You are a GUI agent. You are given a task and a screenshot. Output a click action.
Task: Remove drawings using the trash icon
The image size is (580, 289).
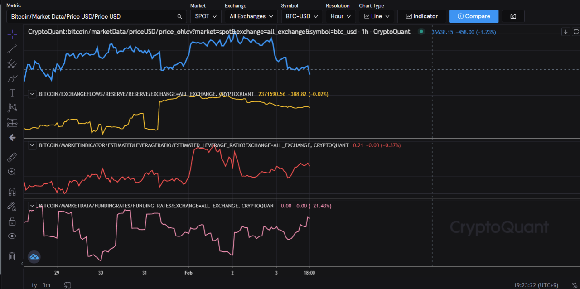point(12,256)
